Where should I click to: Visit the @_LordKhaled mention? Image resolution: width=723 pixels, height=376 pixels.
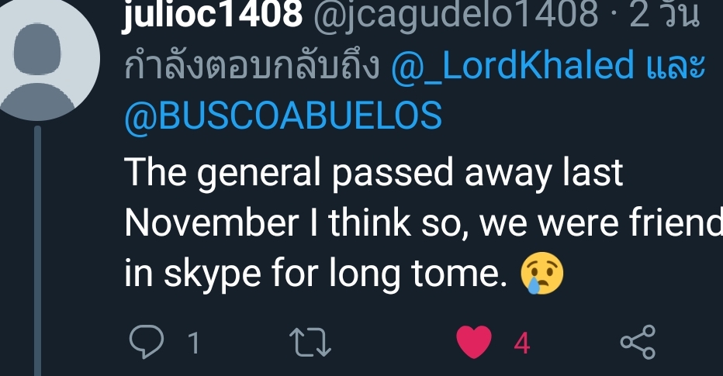click(x=513, y=67)
